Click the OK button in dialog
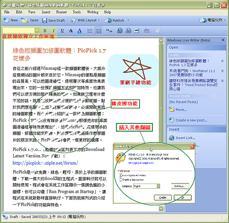This screenshot has width=229, height=223. click(183, 197)
